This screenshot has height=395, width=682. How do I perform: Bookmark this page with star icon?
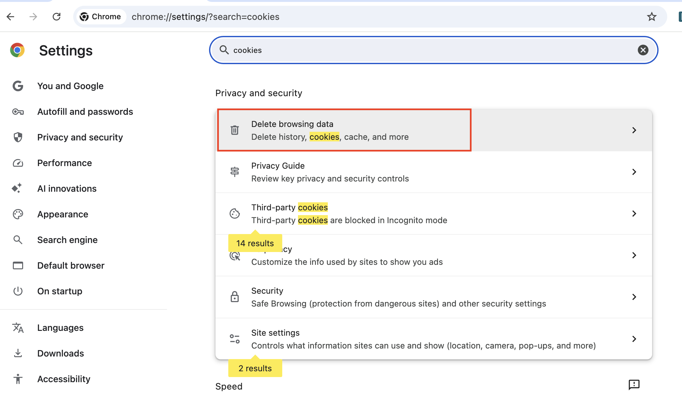pos(651,17)
